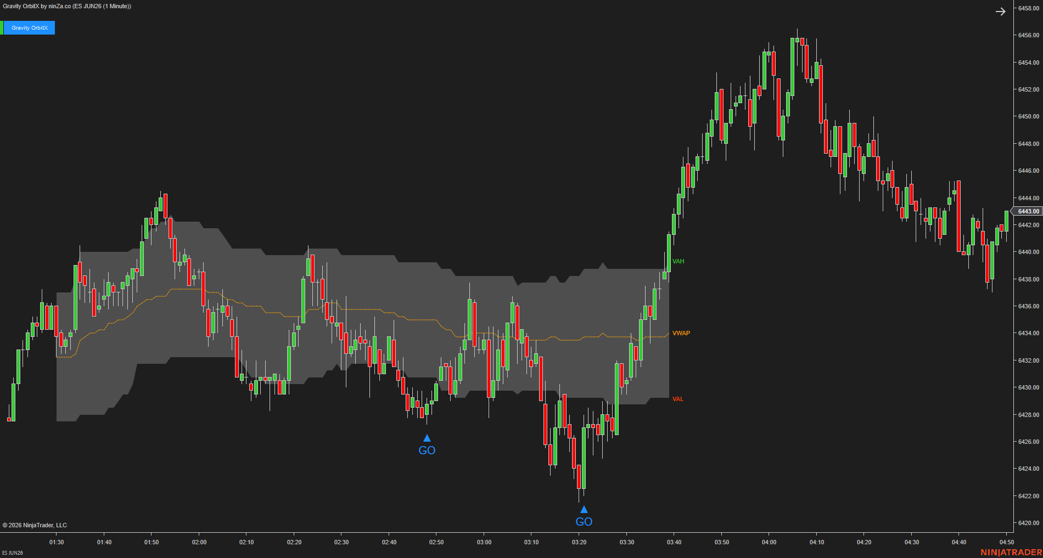Click the 2026 NinjaTrader, LLC copyright text
Screen dimensions: 1043x558
point(35,525)
